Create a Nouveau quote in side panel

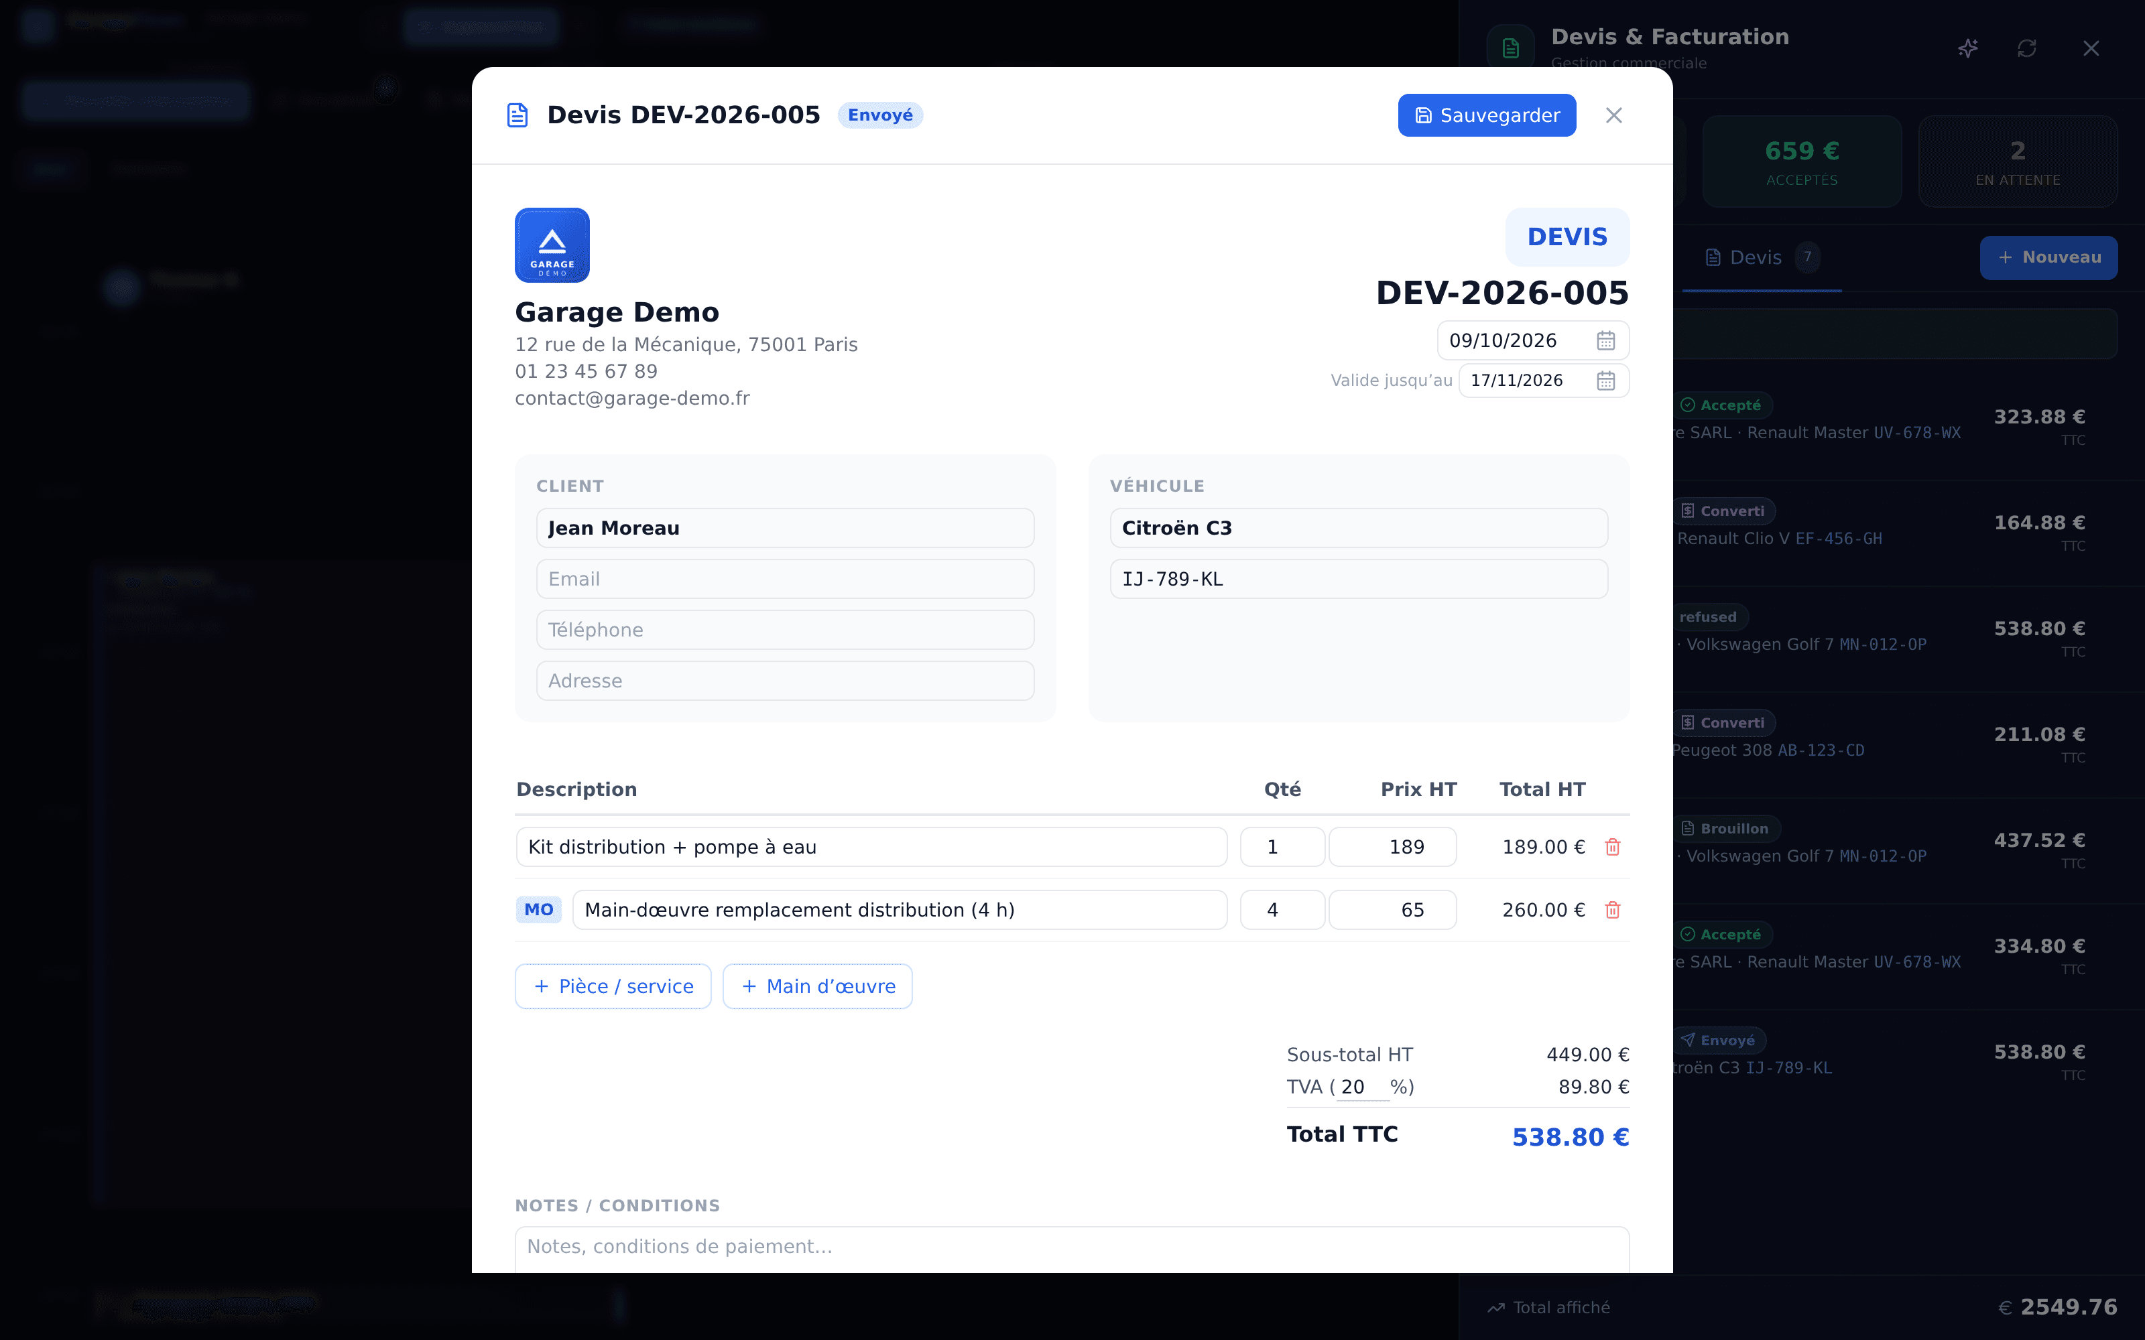(2048, 258)
